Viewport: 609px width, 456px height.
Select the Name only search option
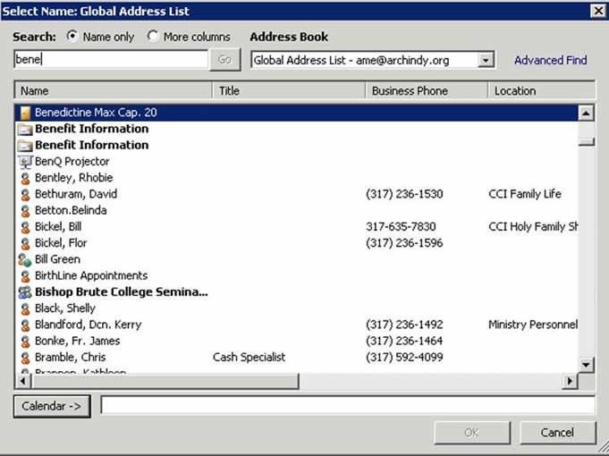(x=72, y=37)
